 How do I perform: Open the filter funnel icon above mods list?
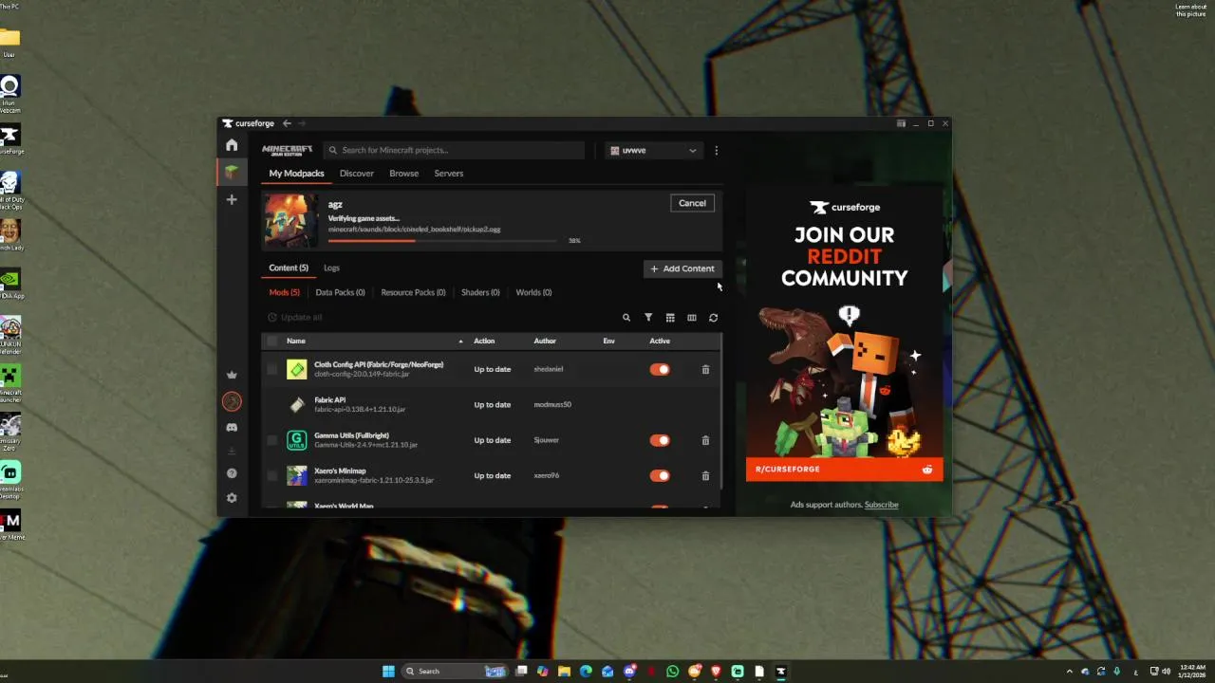pyautogui.click(x=648, y=318)
